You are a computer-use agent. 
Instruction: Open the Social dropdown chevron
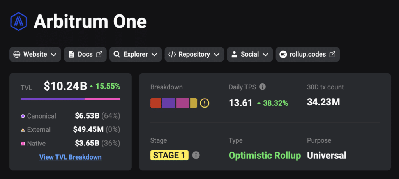[x=265, y=55]
